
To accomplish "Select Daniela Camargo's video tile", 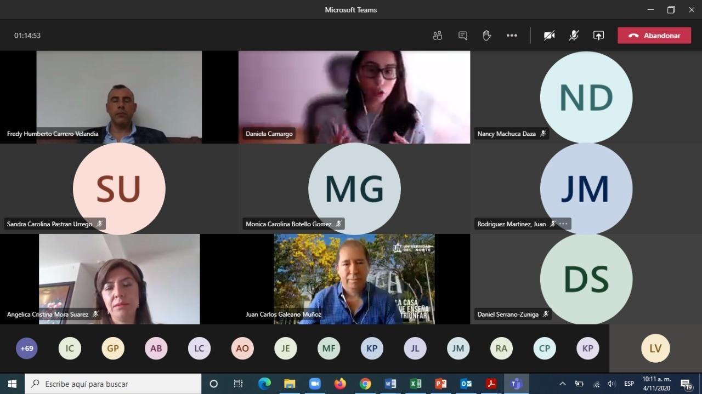I will (354, 97).
